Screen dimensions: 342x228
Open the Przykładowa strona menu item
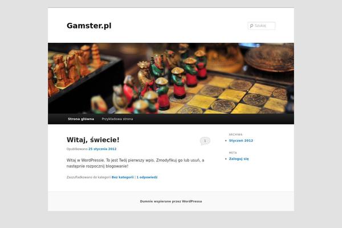coord(117,119)
